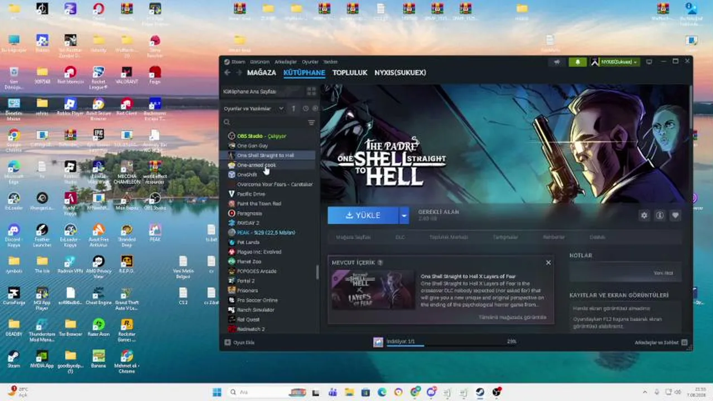Open NVIDIA App desktop shortcut
Image resolution: width=713 pixels, height=401 pixels.
click(41, 360)
